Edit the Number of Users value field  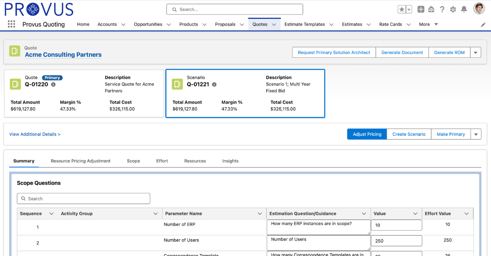396,241
